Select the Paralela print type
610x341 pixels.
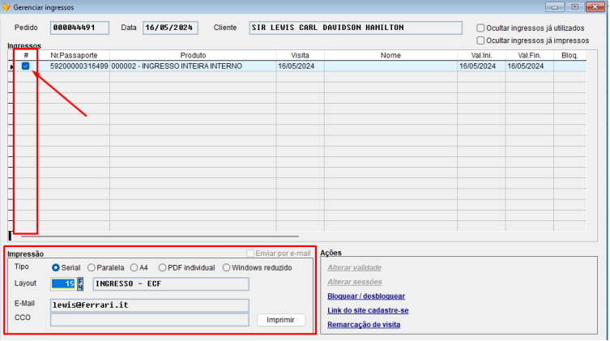(x=92, y=267)
